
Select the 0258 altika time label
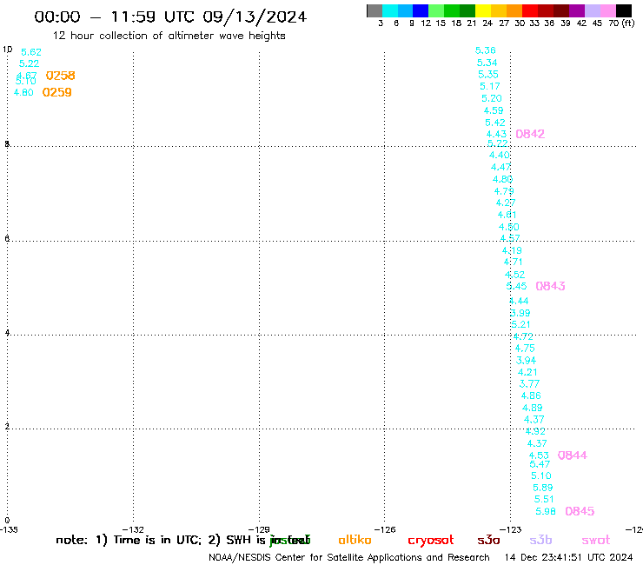pos(60,76)
